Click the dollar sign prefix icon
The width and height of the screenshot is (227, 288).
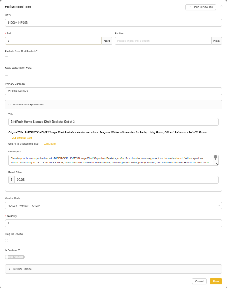click(x=12, y=180)
